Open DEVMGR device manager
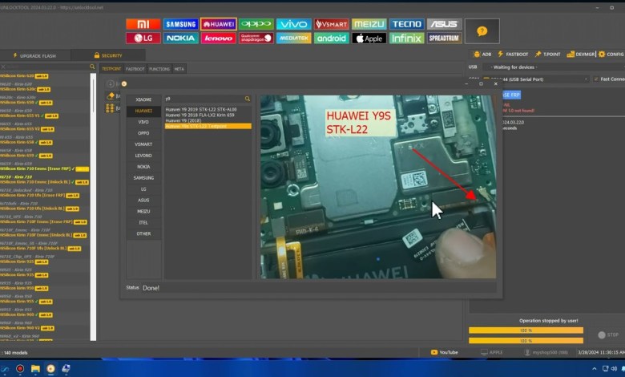625x377 pixels. [580, 55]
